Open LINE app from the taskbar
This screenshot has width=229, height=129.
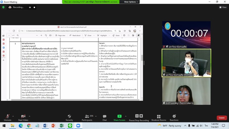click(70, 126)
